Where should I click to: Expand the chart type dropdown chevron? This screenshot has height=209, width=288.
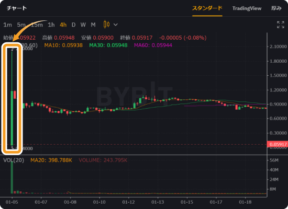point(116,25)
